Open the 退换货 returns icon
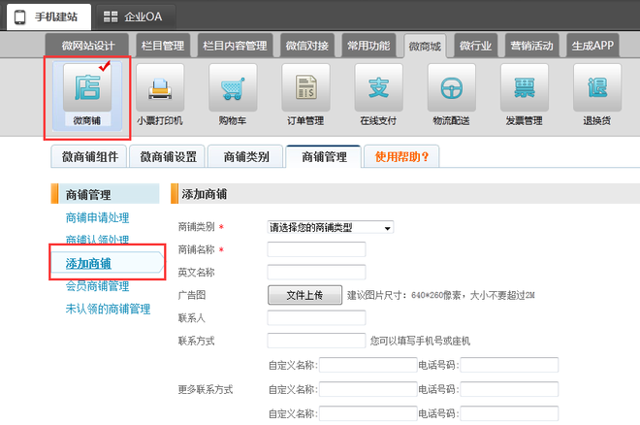The height and width of the screenshot is (425, 640). (596, 88)
